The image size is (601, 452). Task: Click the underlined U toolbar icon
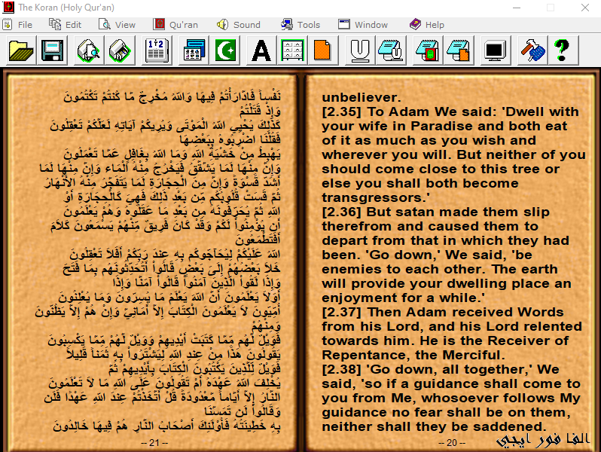click(360, 50)
